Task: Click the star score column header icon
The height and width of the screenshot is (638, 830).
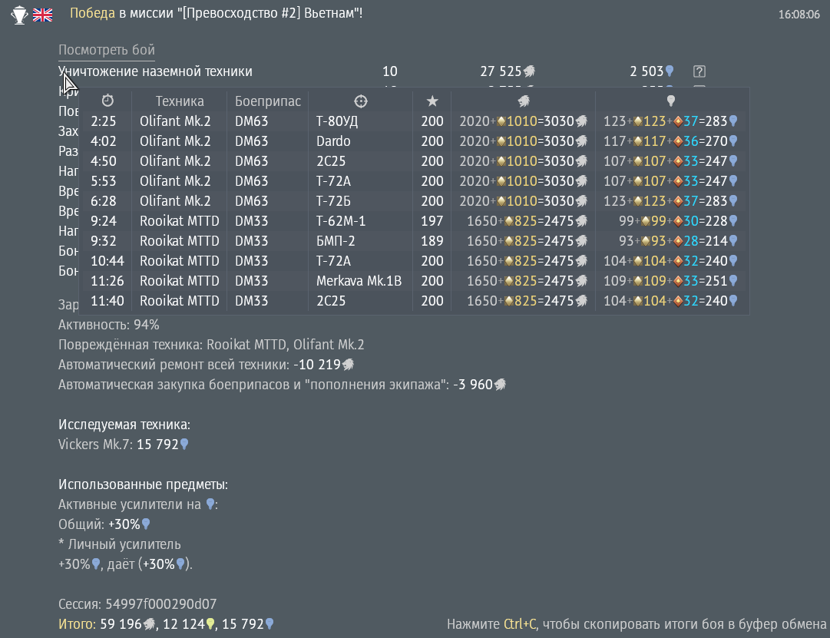Action: (432, 101)
